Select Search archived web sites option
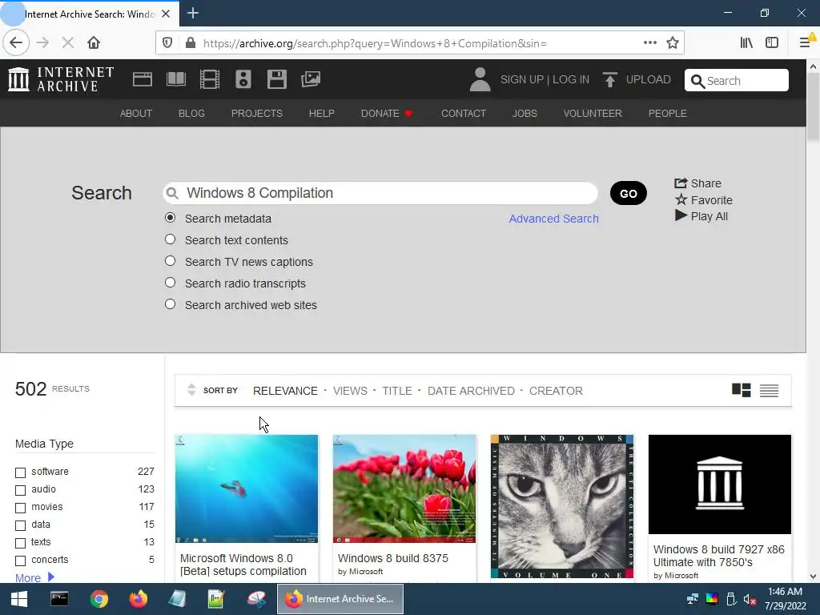 [x=170, y=303]
